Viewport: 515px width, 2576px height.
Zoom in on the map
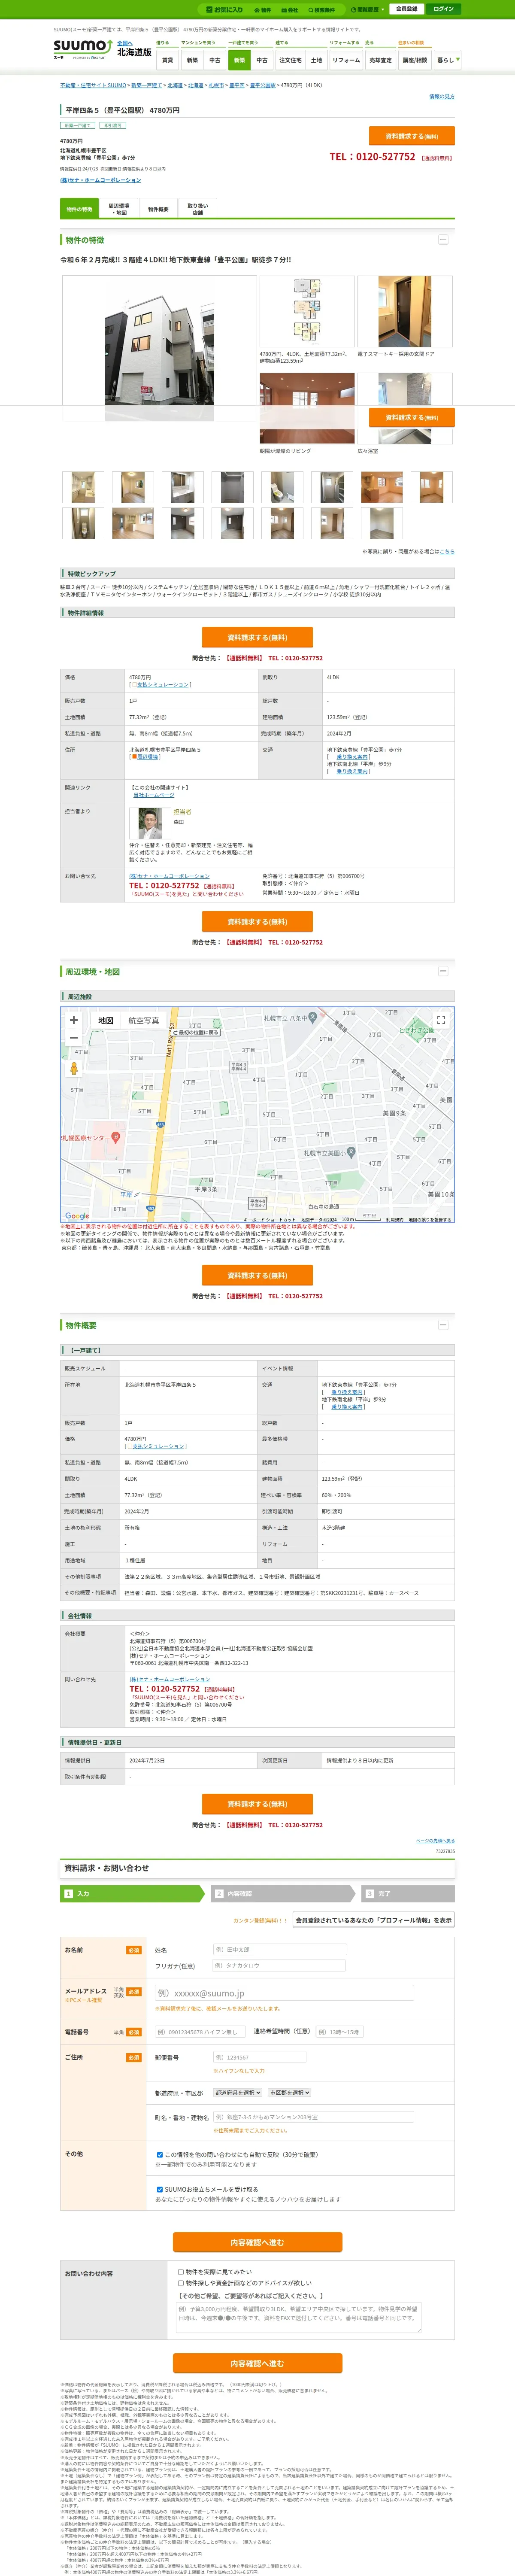point(73,1020)
